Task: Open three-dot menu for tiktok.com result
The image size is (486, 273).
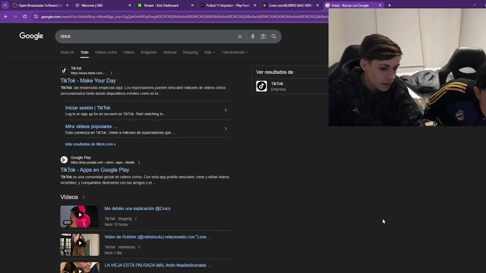Action: point(111,73)
